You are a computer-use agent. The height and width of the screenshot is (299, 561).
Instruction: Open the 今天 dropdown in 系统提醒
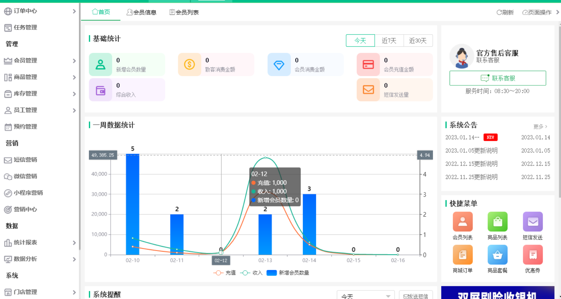365,295
